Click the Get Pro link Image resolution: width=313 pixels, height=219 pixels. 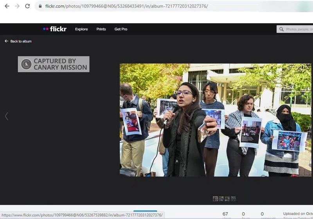[x=121, y=29]
